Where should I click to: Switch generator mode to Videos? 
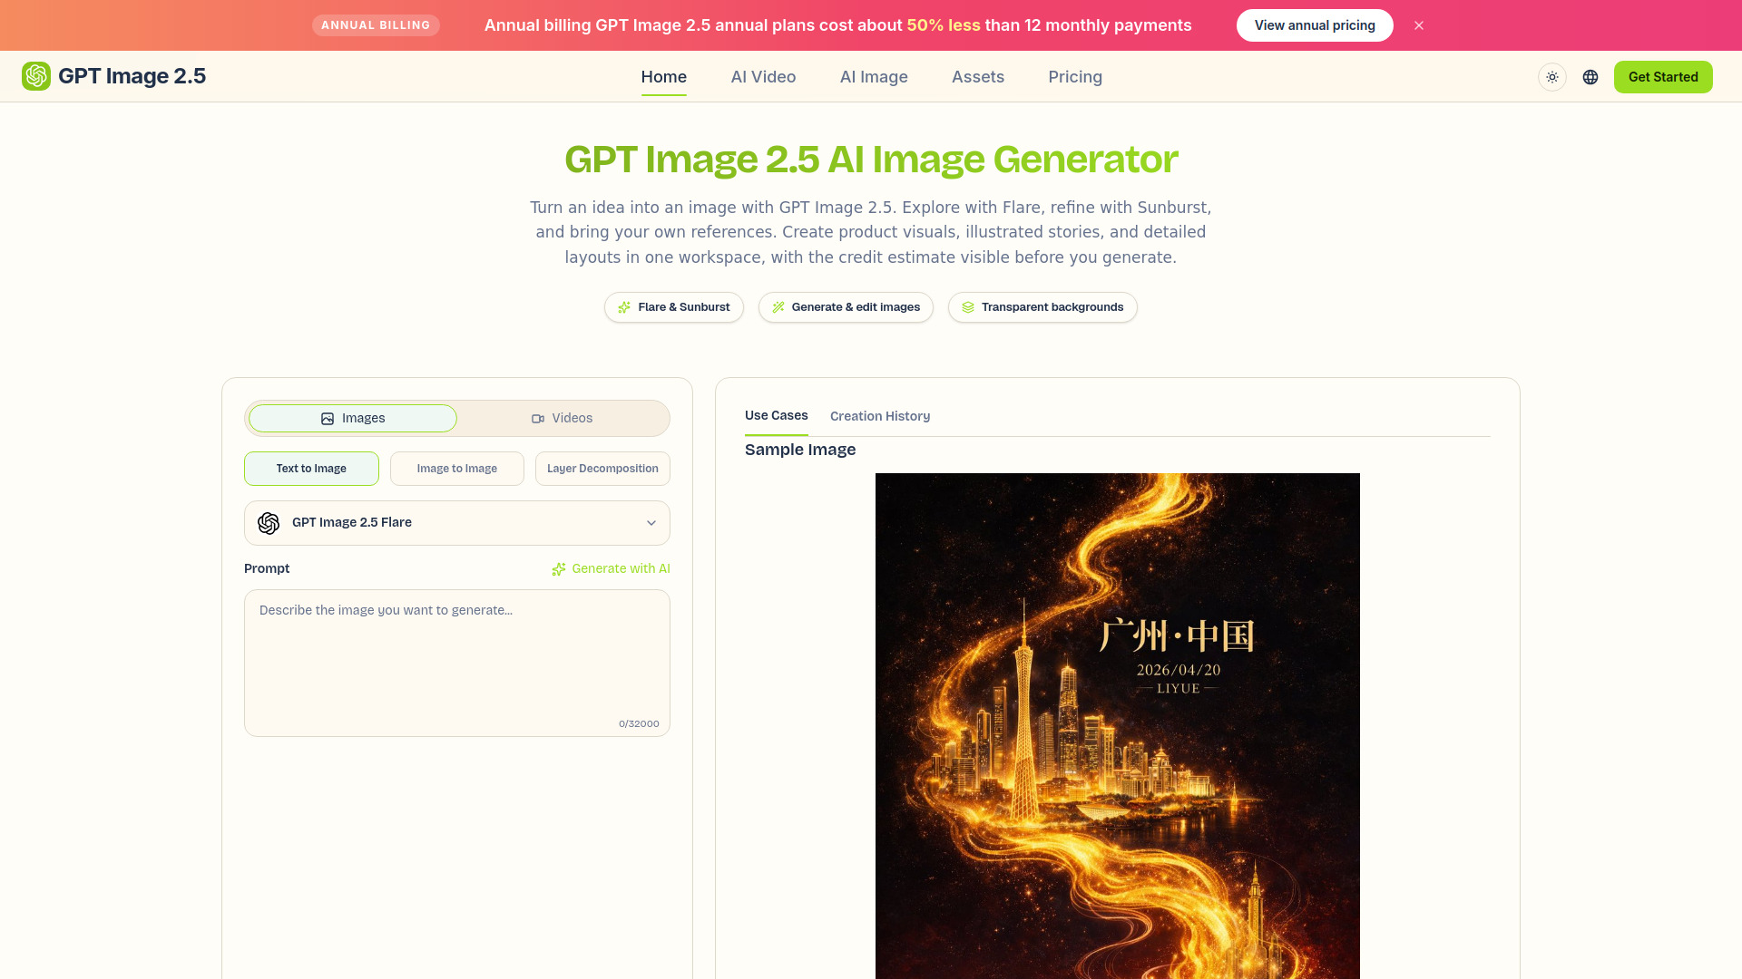[562, 419]
